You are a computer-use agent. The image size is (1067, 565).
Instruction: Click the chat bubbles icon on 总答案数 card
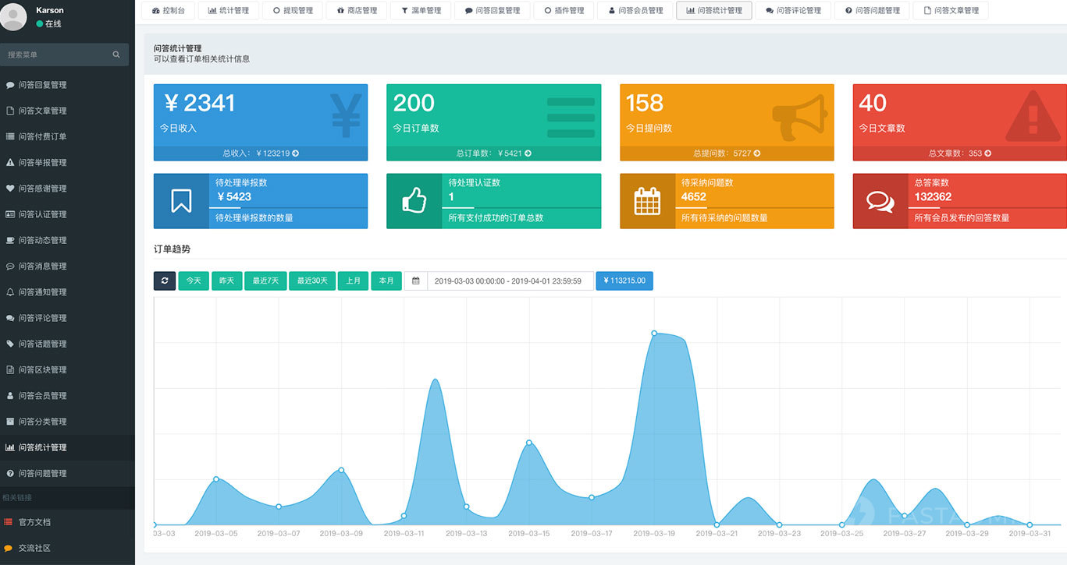click(880, 201)
